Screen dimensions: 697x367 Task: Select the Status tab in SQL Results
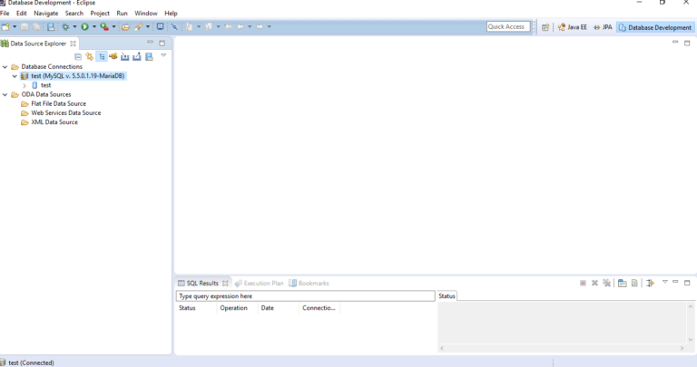pyautogui.click(x=447, y=296)
